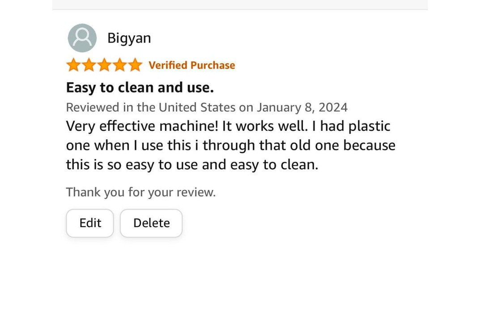482x318 pixels.
Task: Click 'United States' in the reviewed line
Action: point(197,107)
